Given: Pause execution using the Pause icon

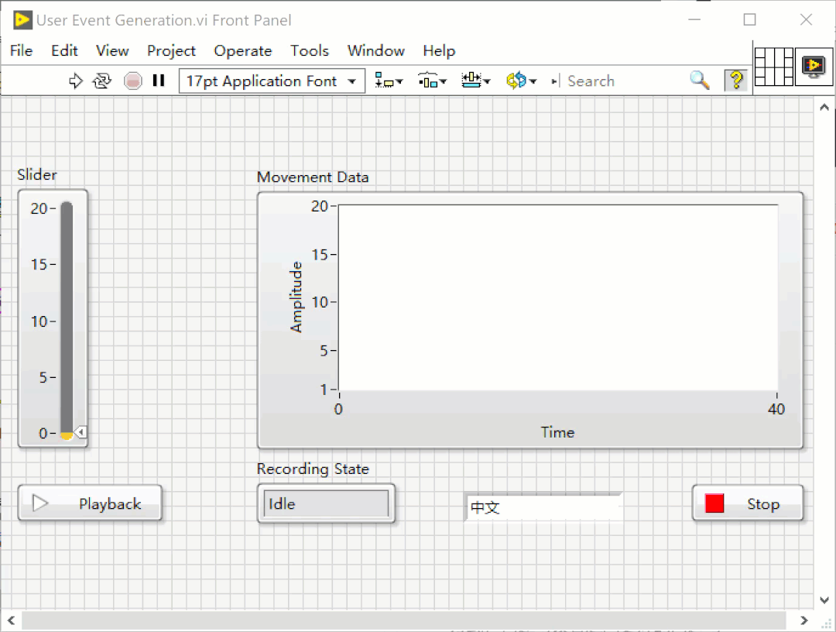Looking at the screenshot, I should coord(159,80).
